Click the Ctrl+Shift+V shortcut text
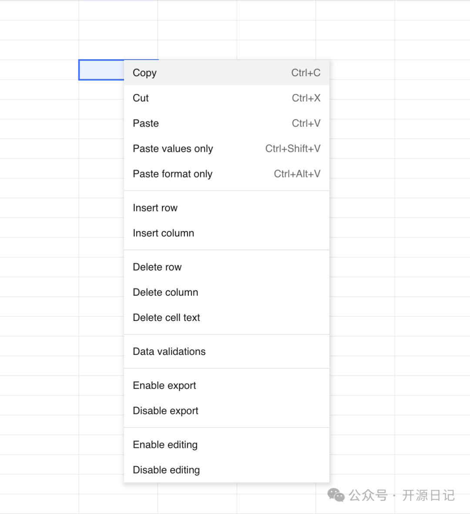This screenshot has height=514, width=470. pos(292,149)
